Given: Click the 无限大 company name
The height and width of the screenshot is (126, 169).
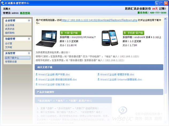Looking at the screenshot, I should [x=7, y=9].
